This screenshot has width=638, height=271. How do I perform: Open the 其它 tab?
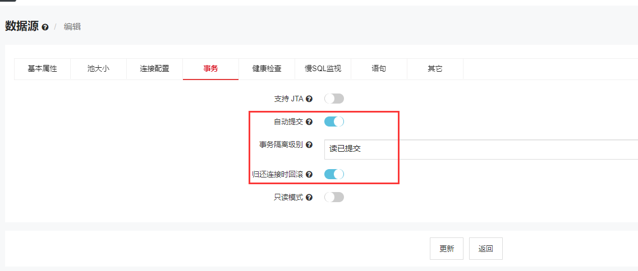[435, 69]
